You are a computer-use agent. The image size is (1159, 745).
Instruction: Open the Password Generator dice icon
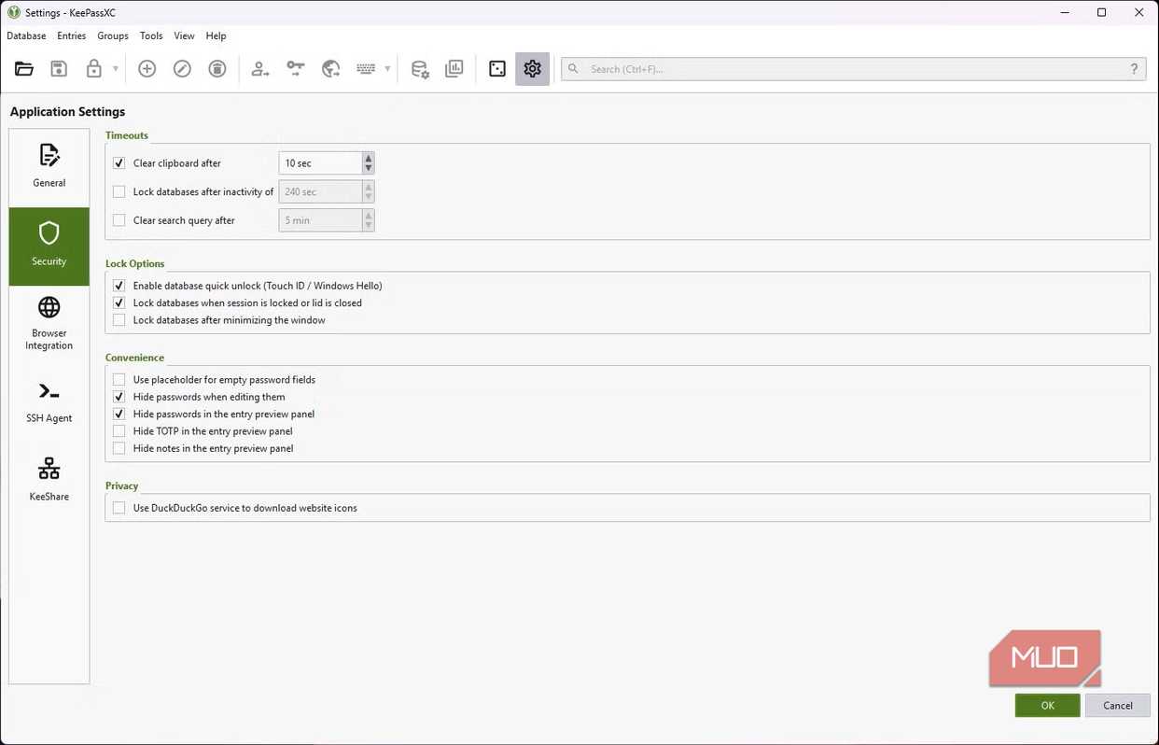[497, 69]
